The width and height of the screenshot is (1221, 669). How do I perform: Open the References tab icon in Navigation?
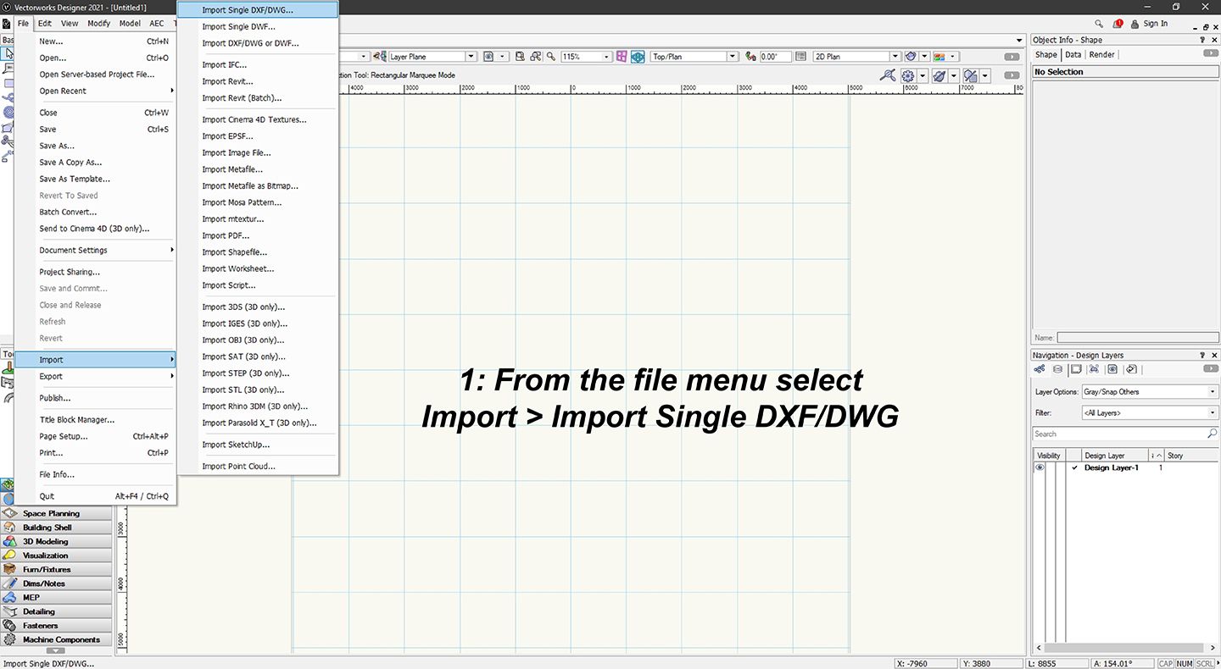click(x=1131, y=369)
